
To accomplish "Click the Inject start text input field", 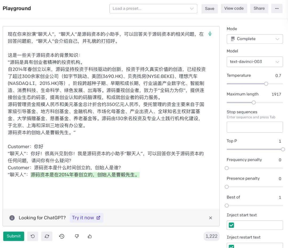I will (255, 225).
